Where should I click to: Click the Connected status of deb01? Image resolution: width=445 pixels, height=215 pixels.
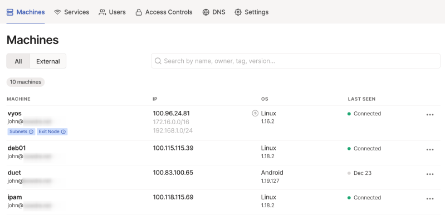[x=364, y=149]
